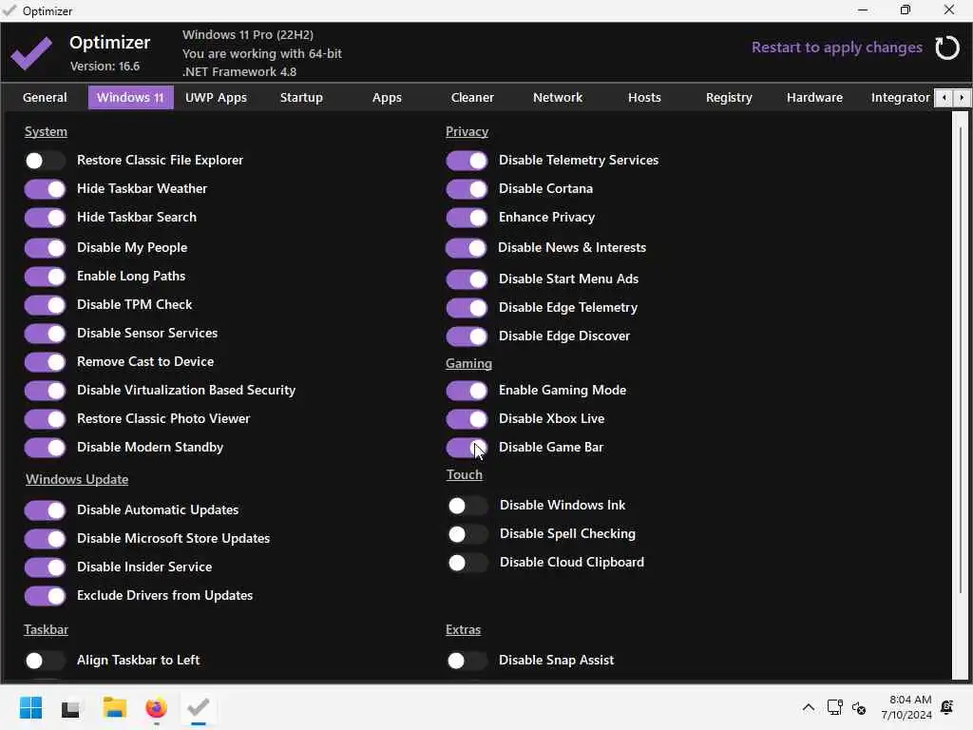The width and height of the screenshot is (973, 730).
Task: Toggle Enable Gaming Mode switch
Action: tap(467, 391)
